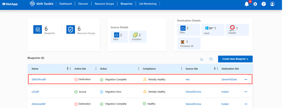Refresh the blueprints list

[x=211, y=59]
